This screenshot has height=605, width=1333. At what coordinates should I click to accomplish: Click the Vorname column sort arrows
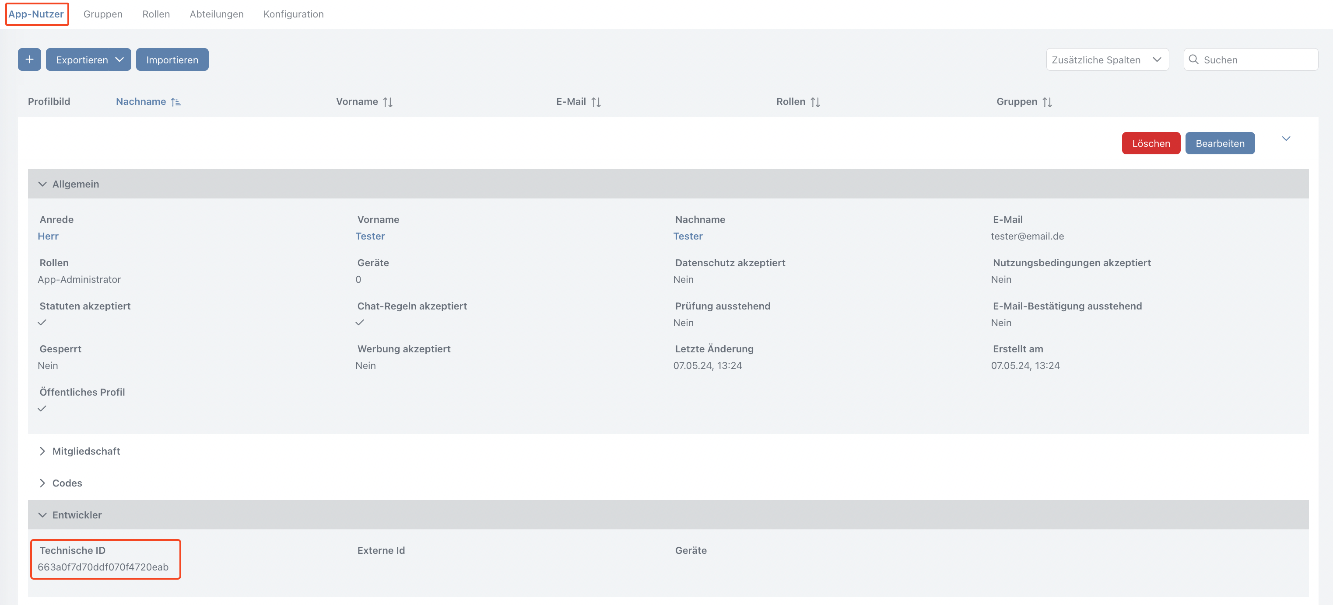pyautogui.click(x=388, y=102)
